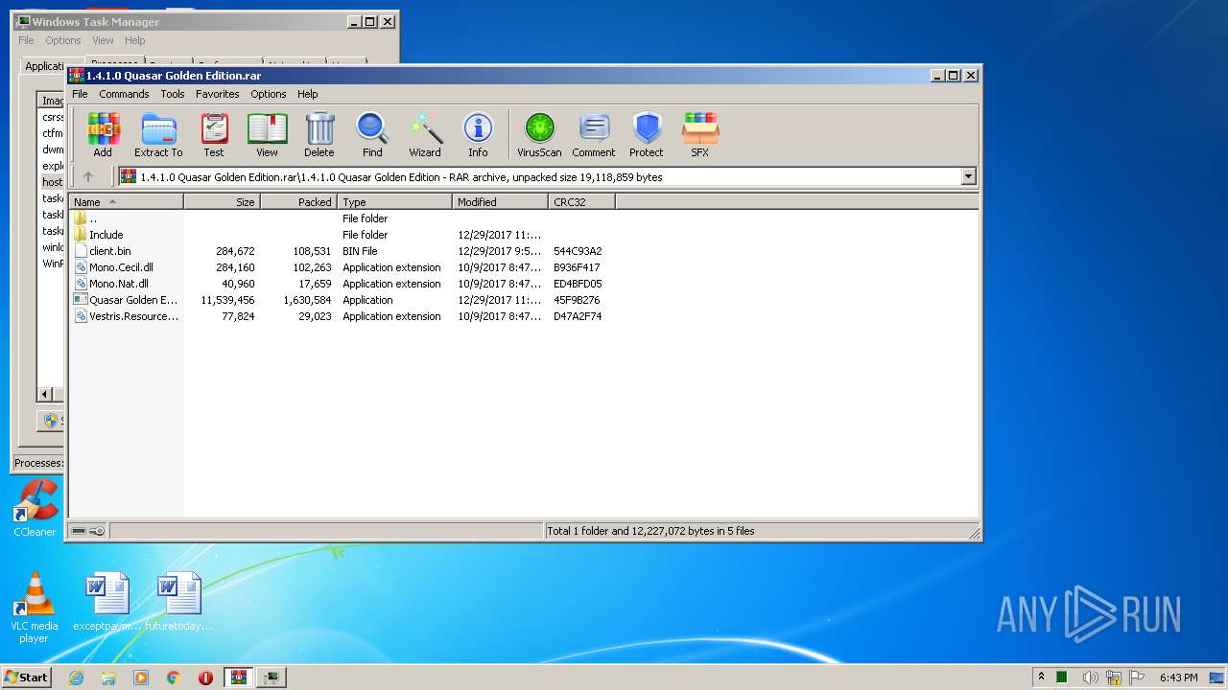Launch the Wizard tool

(x=425, y=134)
